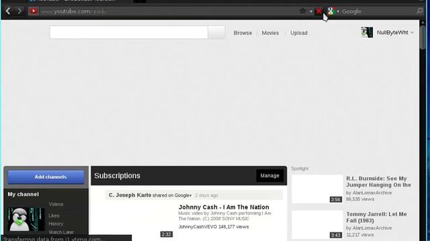430x241 pixels.
Task: Click the Tommy Jarrell thumbnail showing 3:43
Action: coord(317,225)
